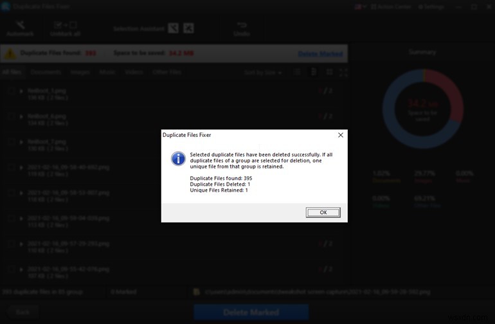Open Settings in title bar
This screenshot has height=324, width=495.
(431, 6)
